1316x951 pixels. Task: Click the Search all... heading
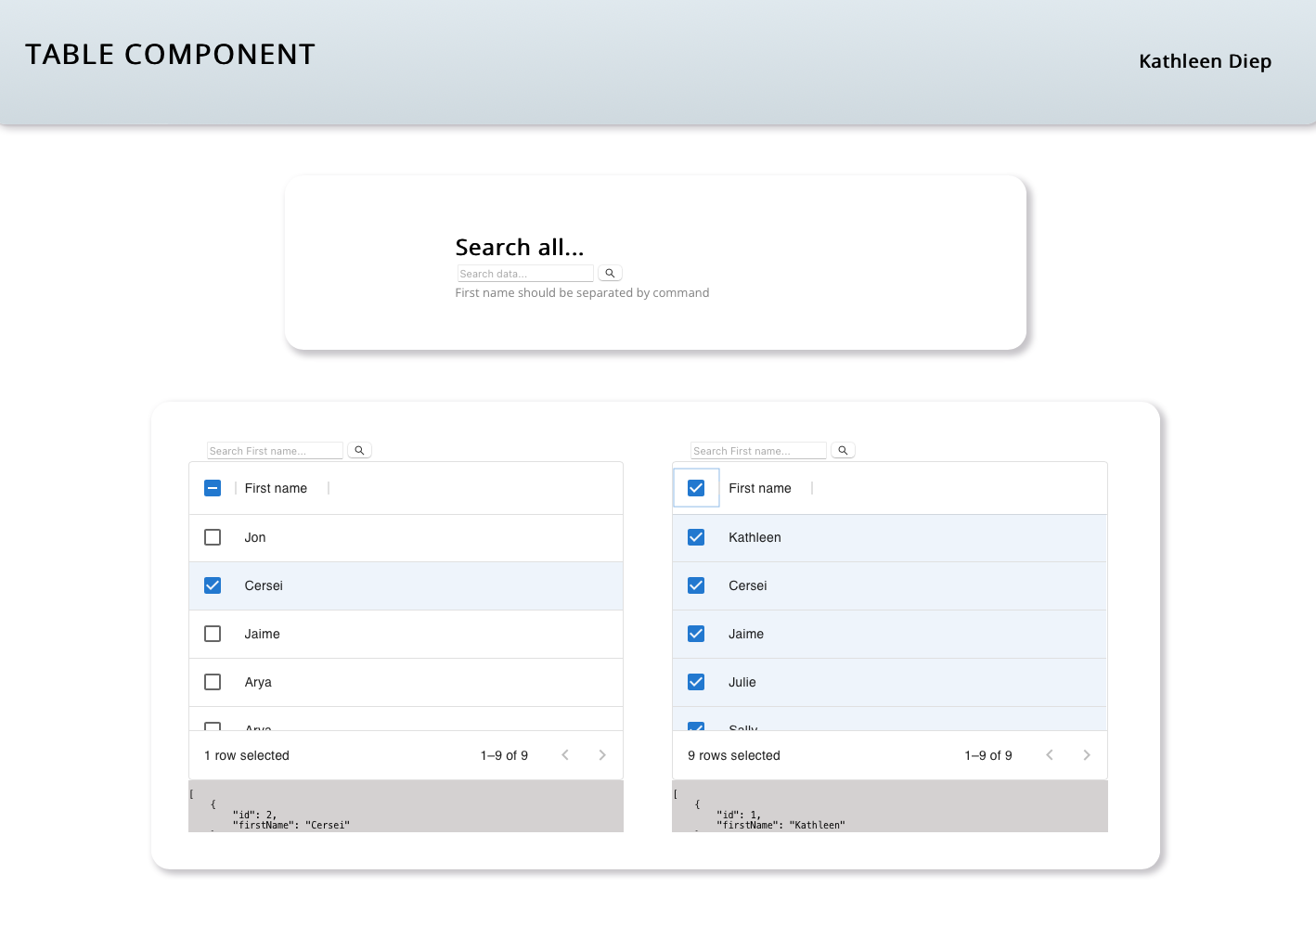tap(520, 247)
